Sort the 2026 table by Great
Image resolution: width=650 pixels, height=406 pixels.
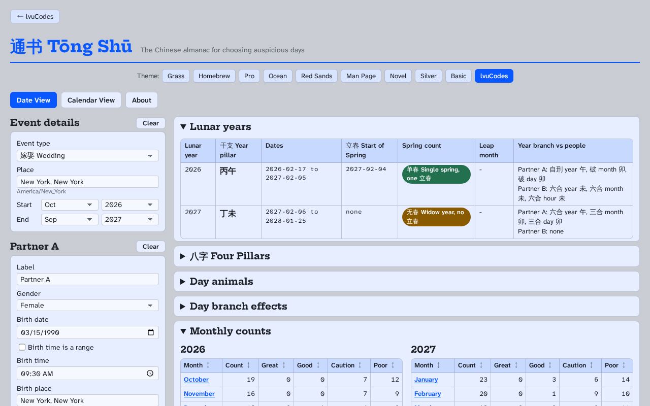point(276,365)
